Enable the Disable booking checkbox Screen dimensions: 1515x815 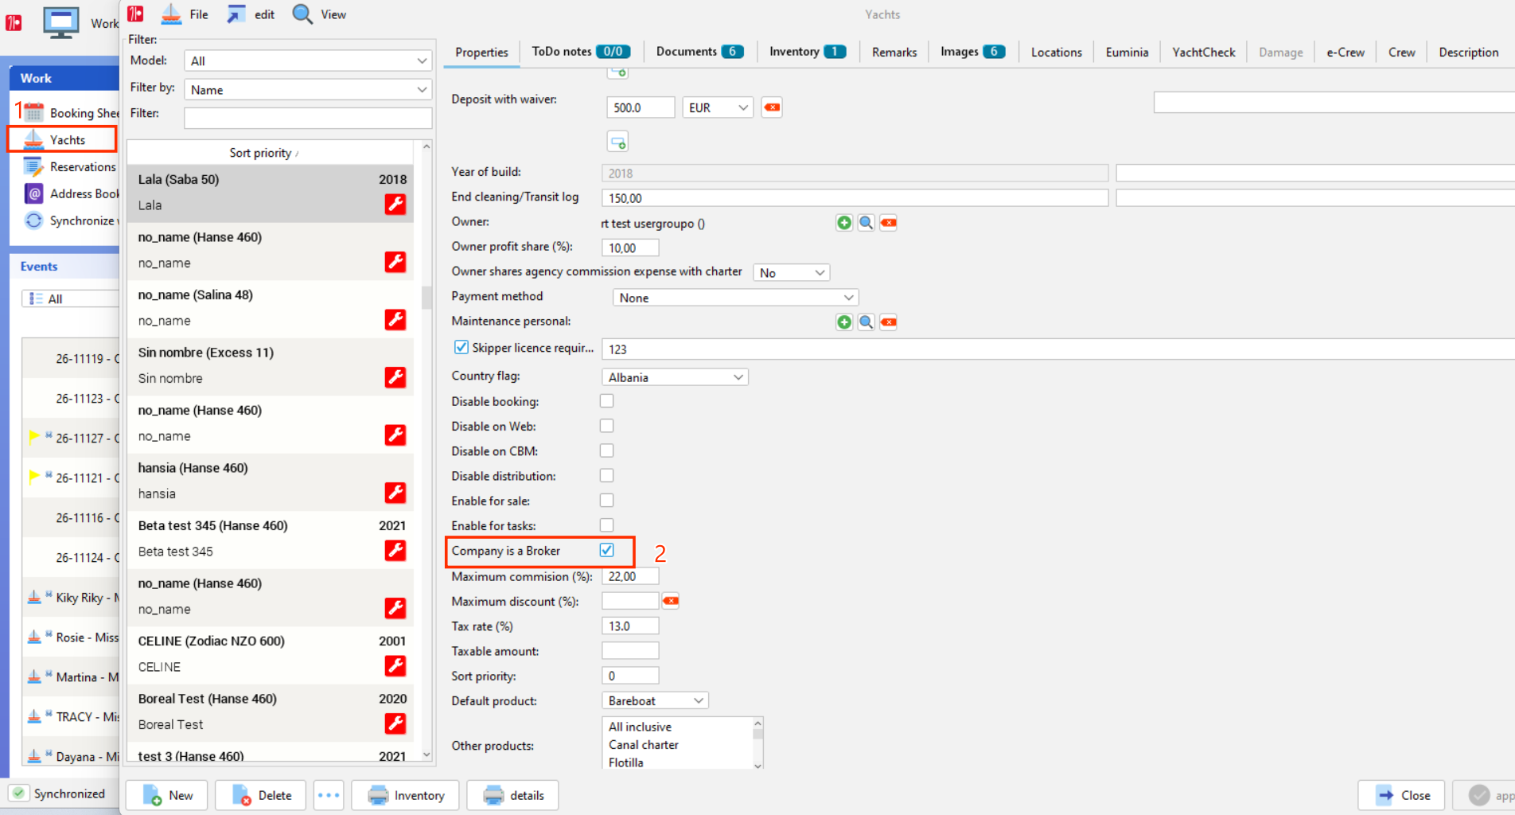pos(607,401)
